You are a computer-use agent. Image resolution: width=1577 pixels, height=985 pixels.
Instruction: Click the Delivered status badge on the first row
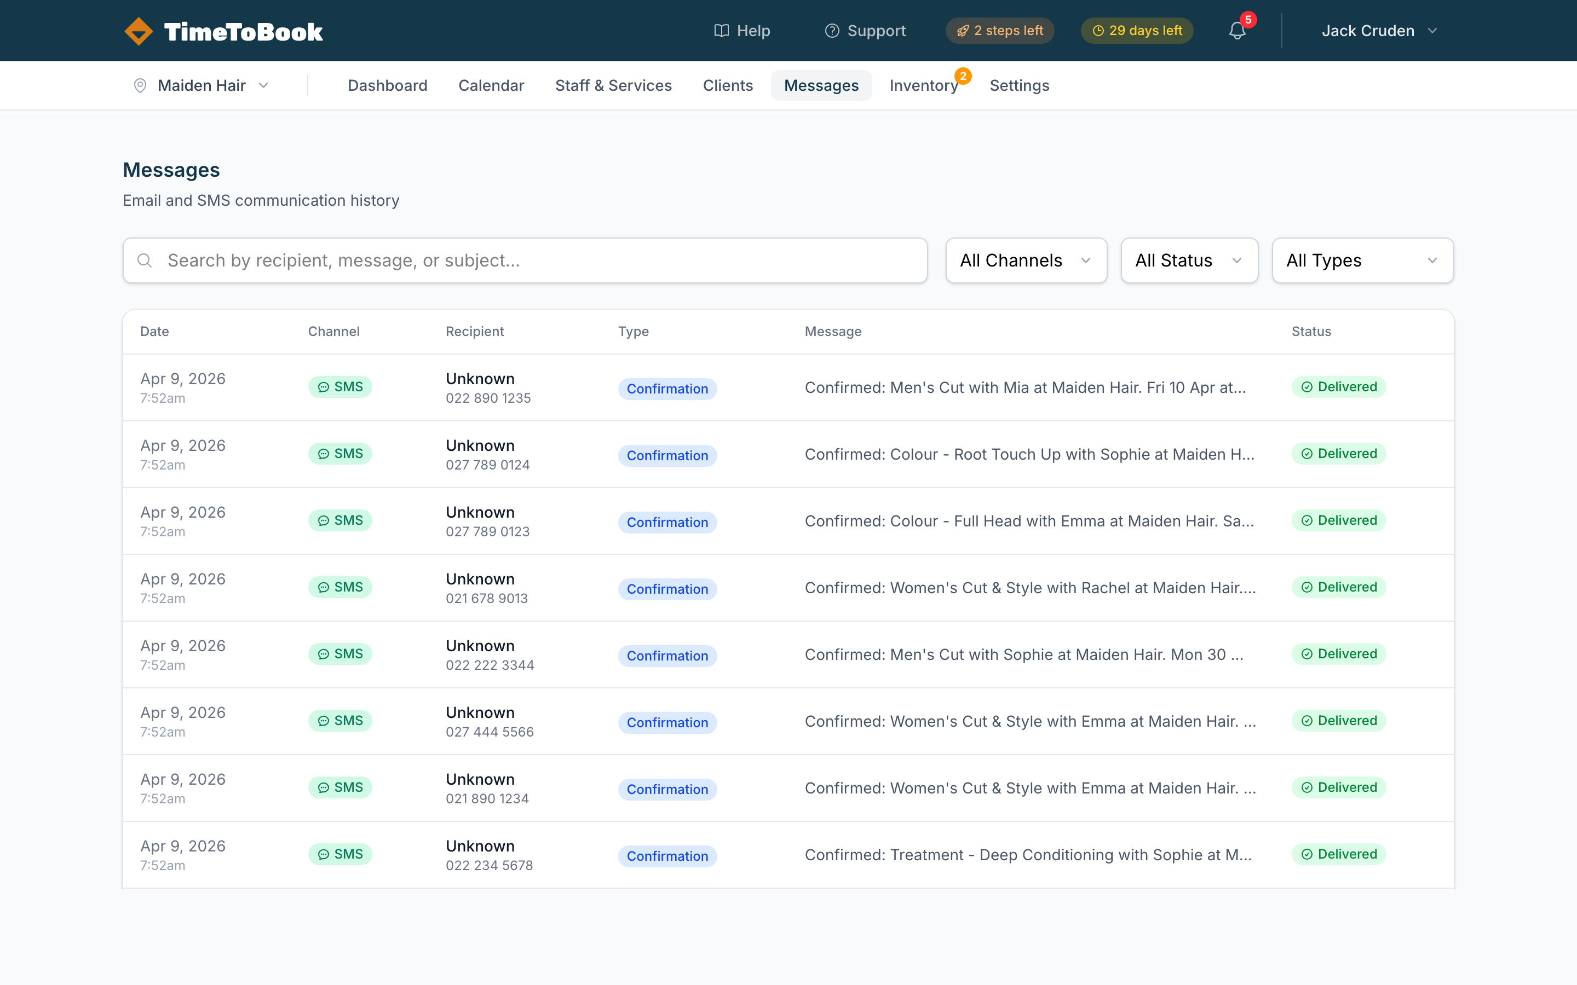pos(1338,386)
